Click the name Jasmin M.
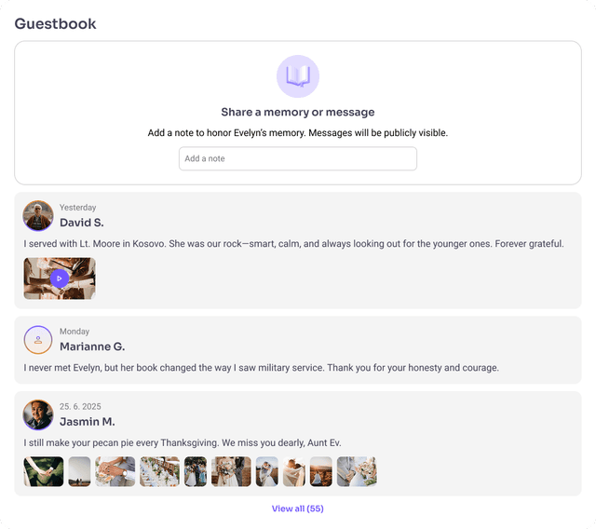The image size is (596, 529). [x=88, y=422]
